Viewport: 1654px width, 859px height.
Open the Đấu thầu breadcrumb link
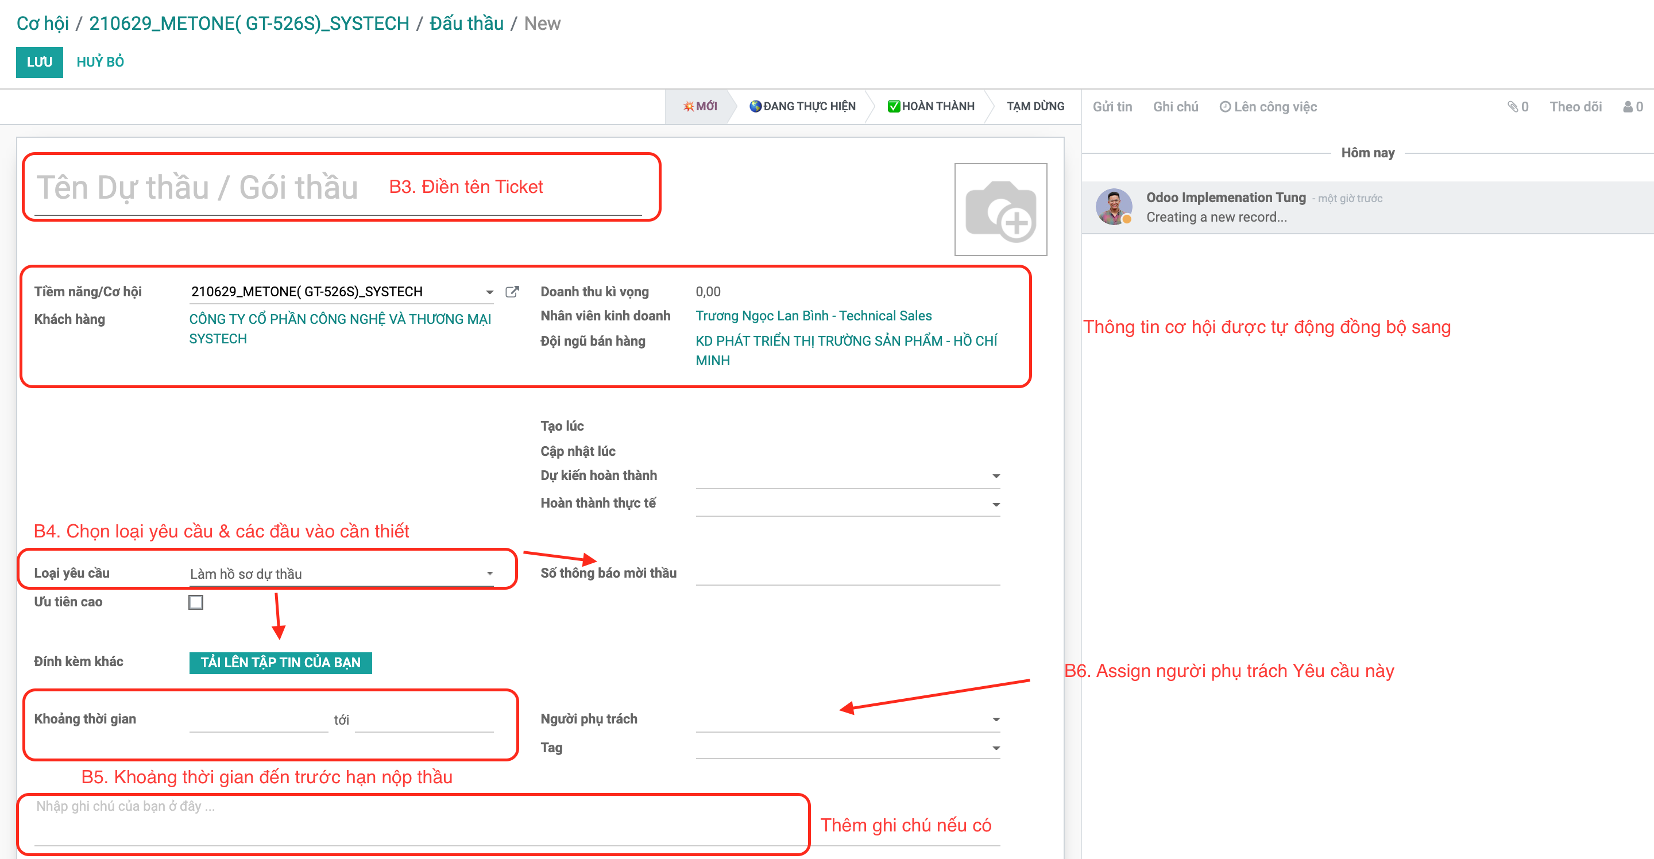coord(466,24)
